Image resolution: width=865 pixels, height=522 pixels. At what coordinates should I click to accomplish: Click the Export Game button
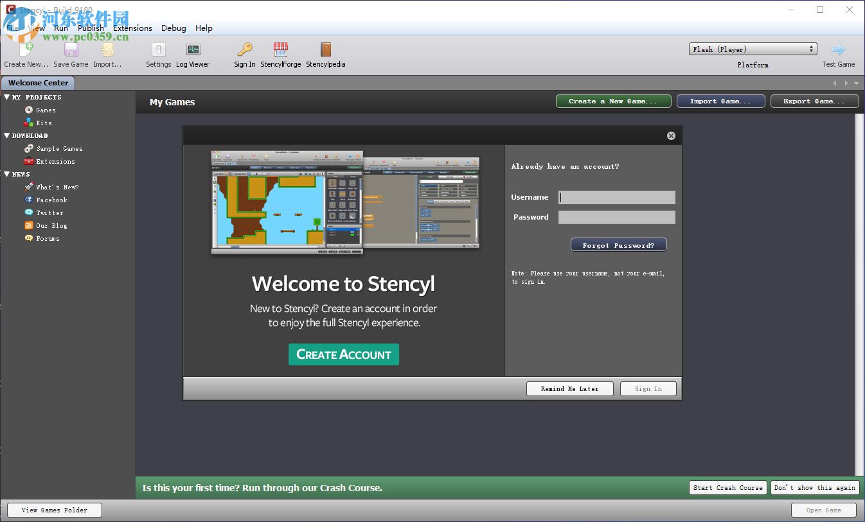814,101
